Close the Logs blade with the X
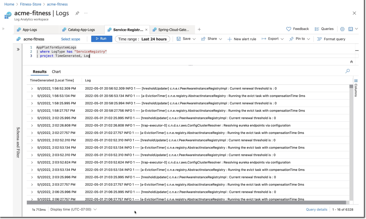The image size is (366, 219). tap(354, 13)
